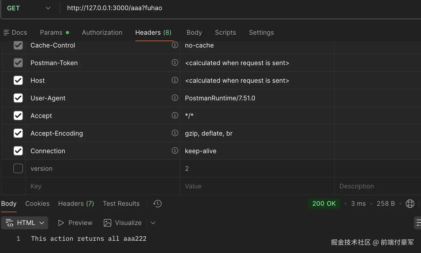The height and width of the screenshot is (253, 421).
Task: Click info icon beside Accept-Encoding header
Action: click(175, 133)
